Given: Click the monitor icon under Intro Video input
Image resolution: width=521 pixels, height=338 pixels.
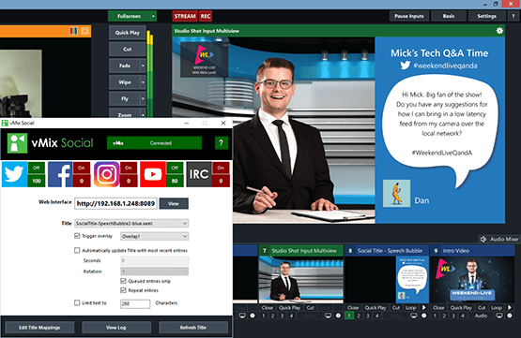Looking at the screenshot, I should coord(499,316).
